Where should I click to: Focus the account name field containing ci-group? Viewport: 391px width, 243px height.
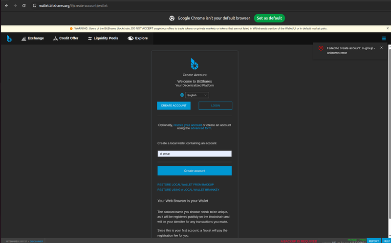click(195, 154)
